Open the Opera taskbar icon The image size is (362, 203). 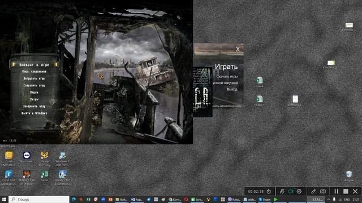tap(186, 199)
